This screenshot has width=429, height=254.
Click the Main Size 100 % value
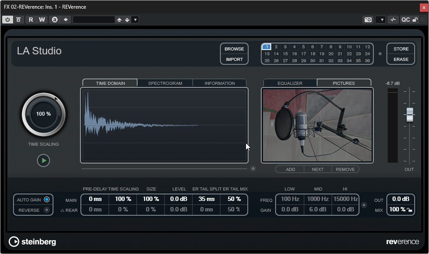pos(151,199)
